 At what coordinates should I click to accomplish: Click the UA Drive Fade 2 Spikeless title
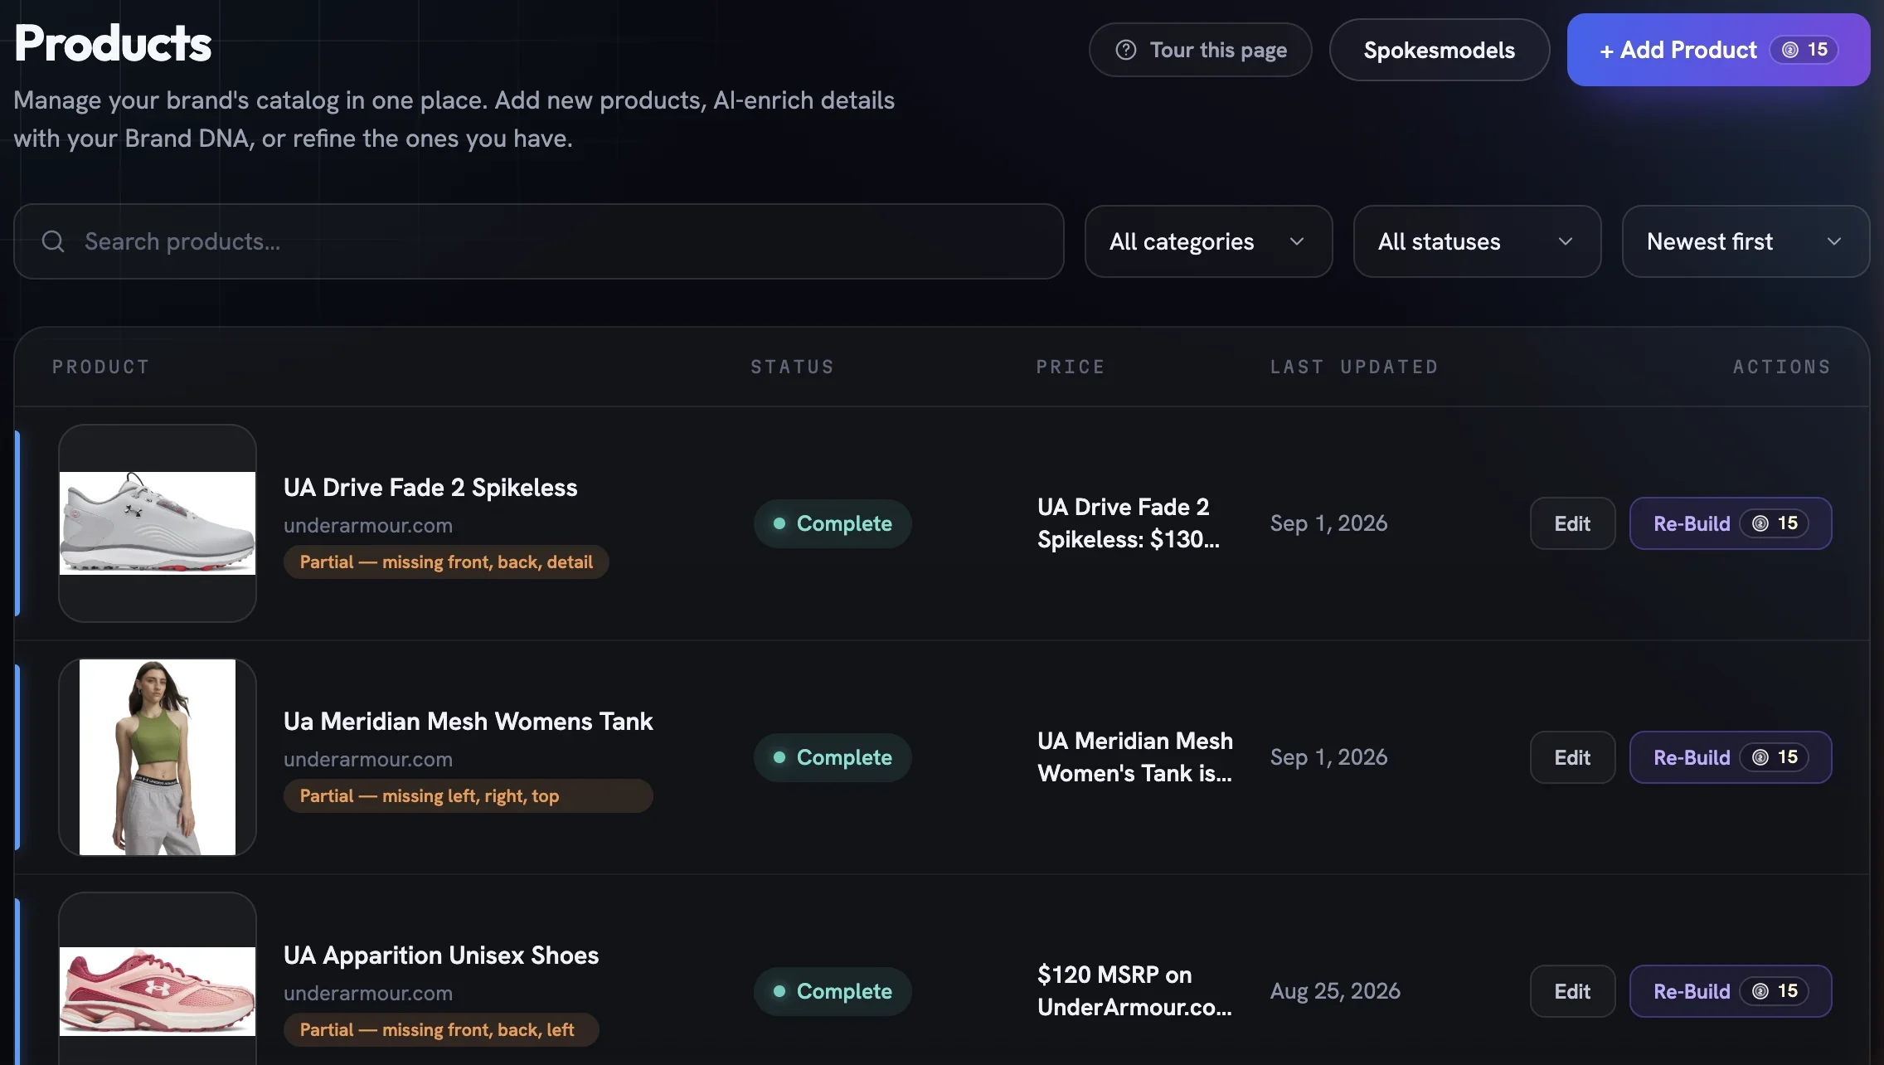coord(430,487)
